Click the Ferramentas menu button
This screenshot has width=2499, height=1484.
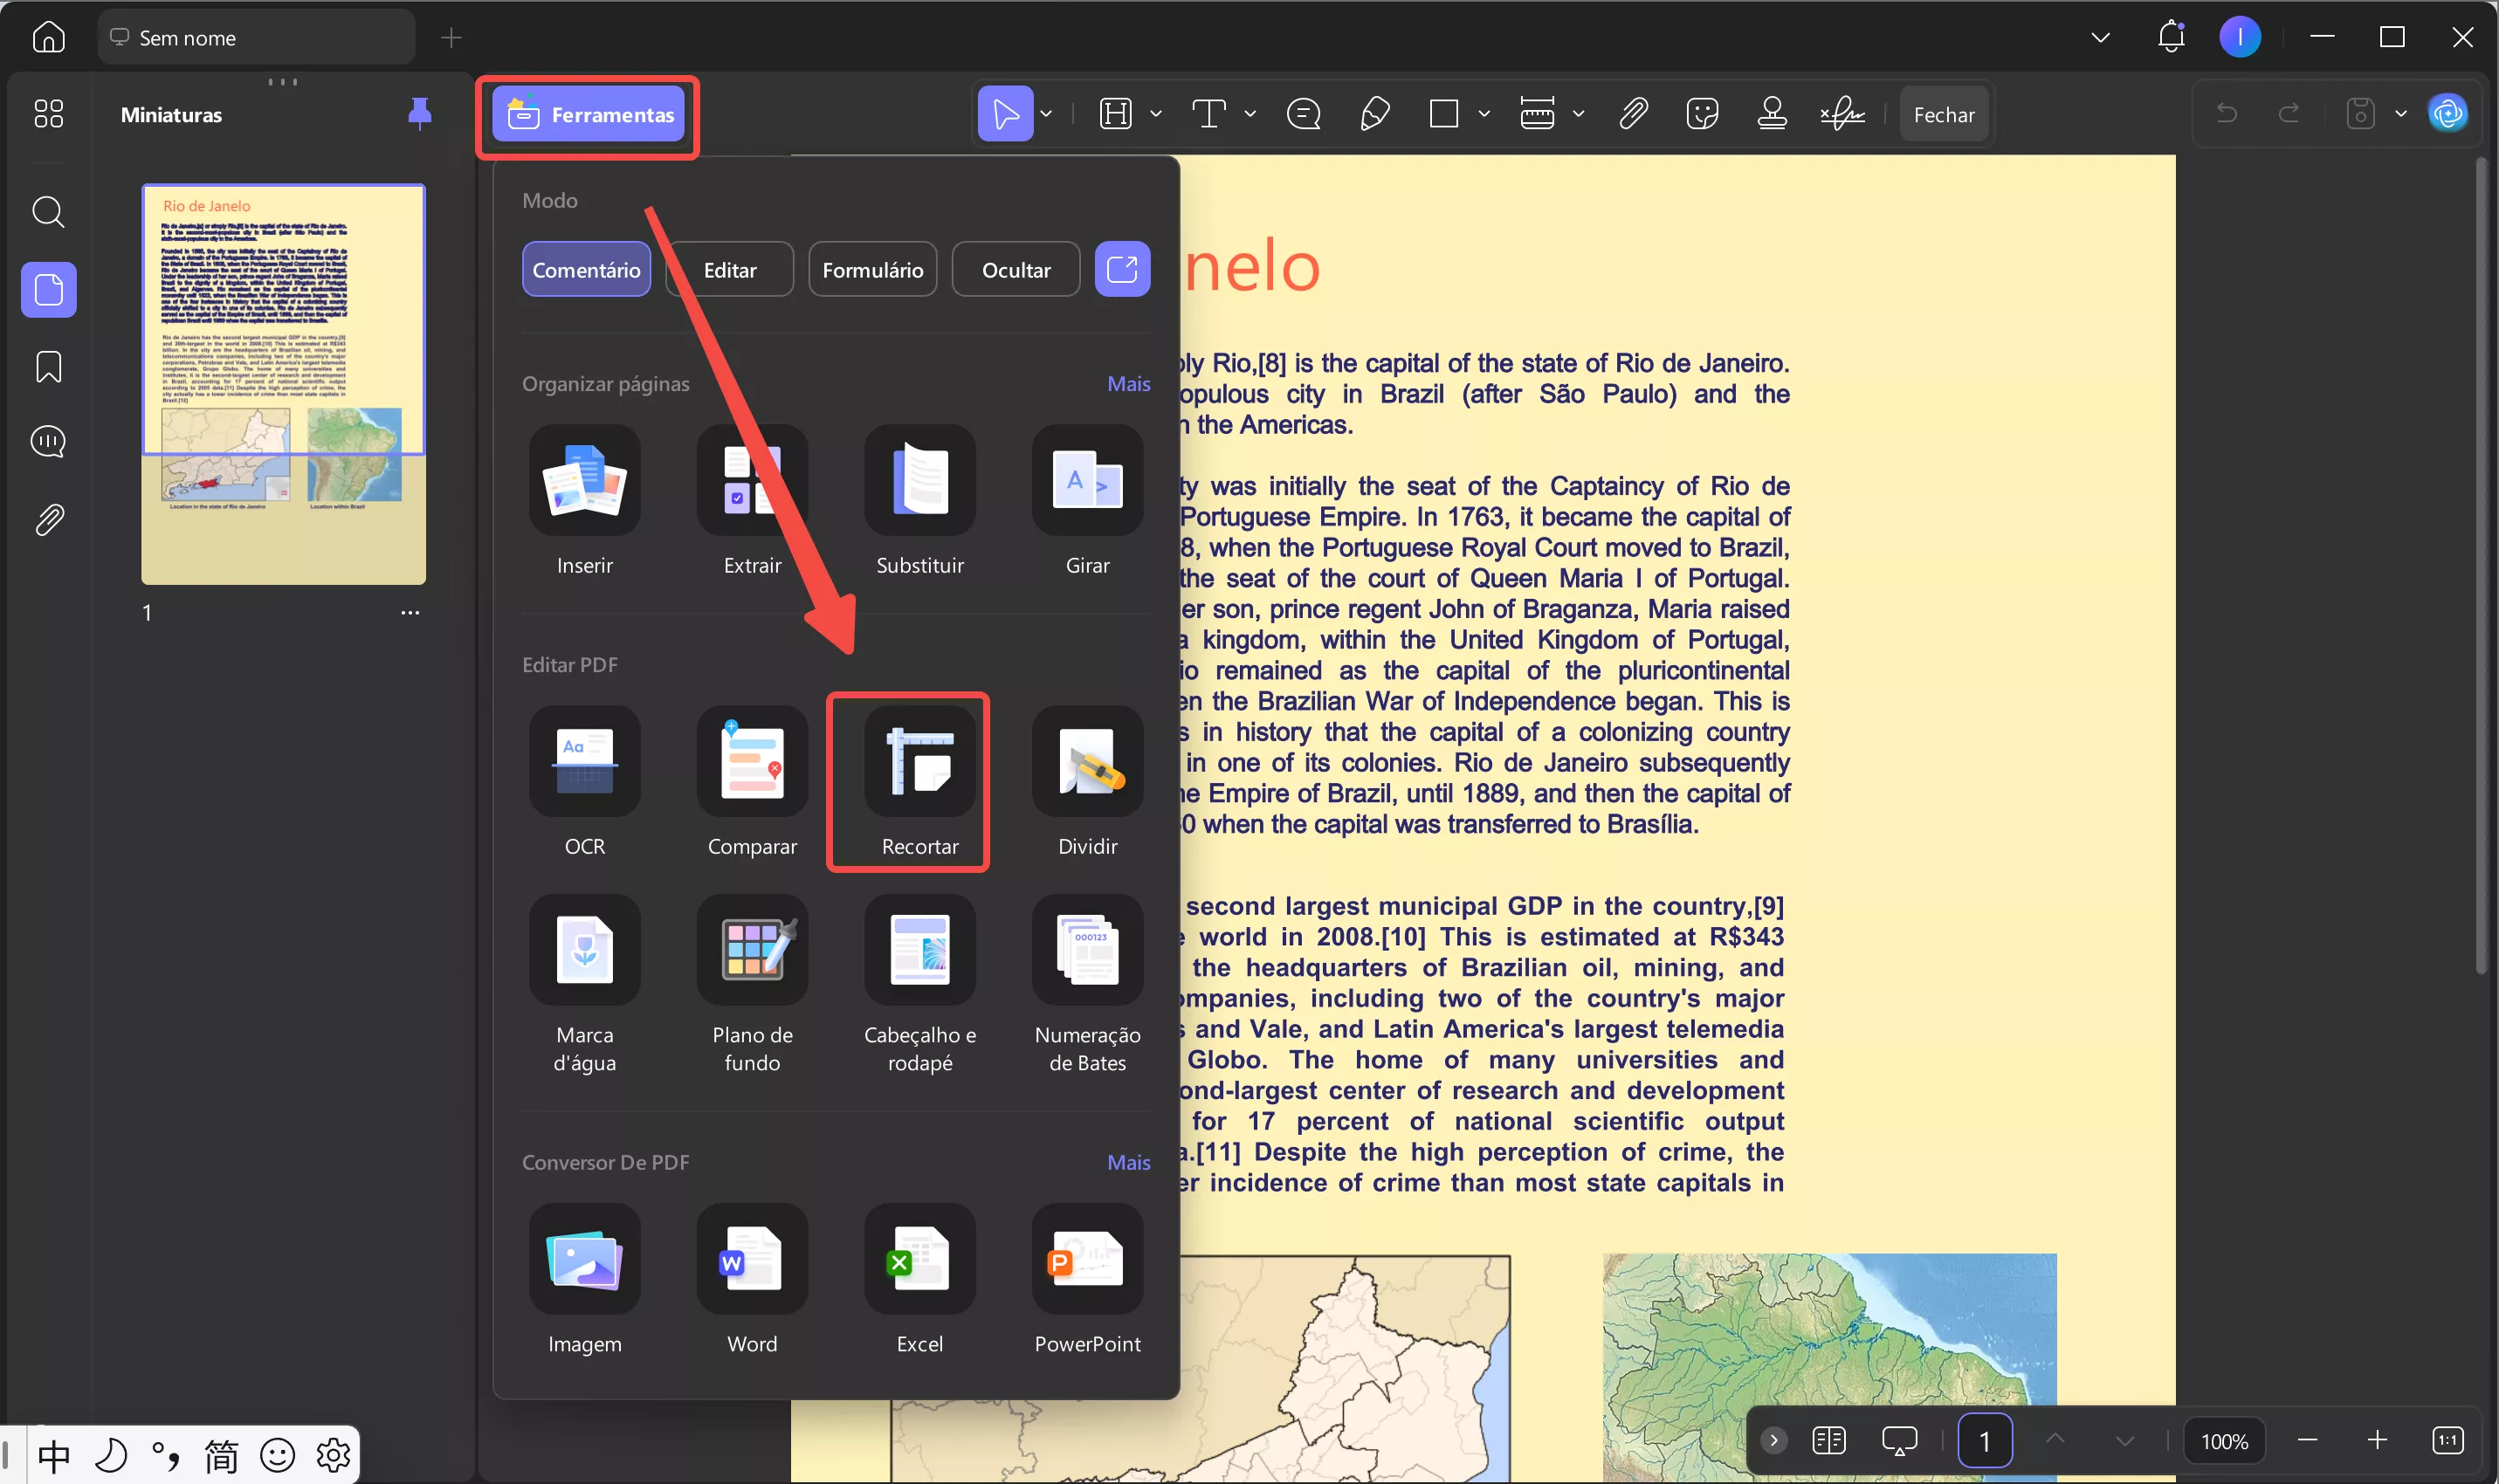588,114
